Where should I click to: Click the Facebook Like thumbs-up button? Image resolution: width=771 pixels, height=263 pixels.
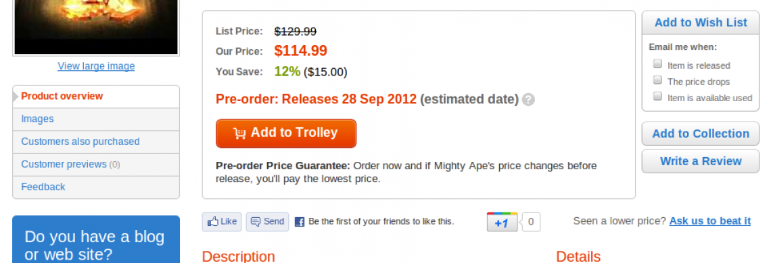point(222,222)
